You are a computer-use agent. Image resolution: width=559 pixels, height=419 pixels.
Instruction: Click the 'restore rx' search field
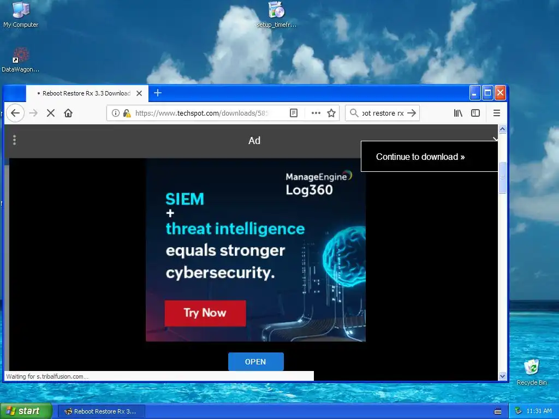383,113
